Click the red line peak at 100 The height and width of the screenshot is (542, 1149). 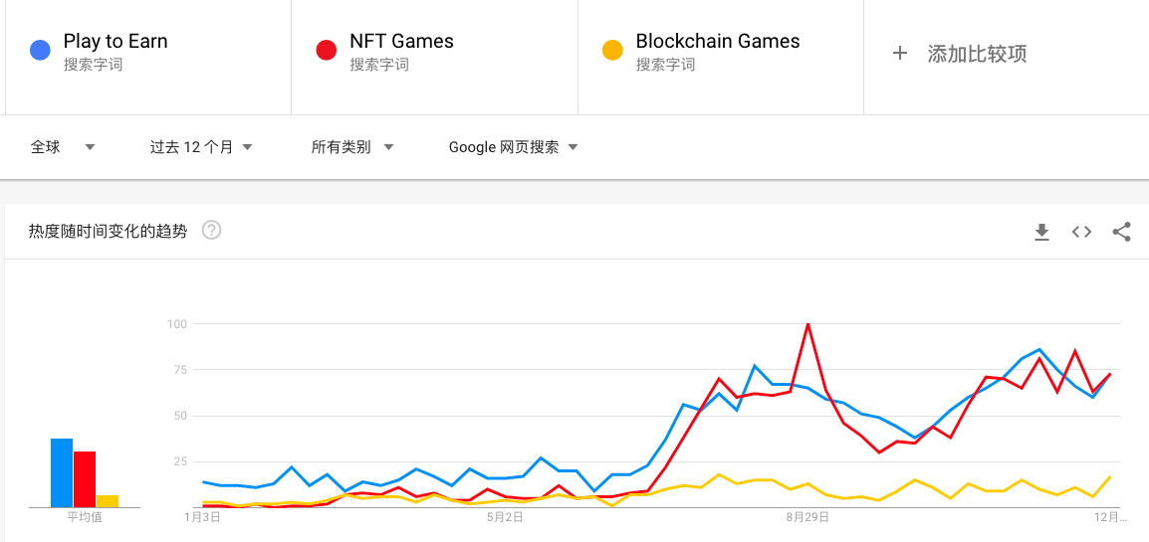tap(807, 324)
